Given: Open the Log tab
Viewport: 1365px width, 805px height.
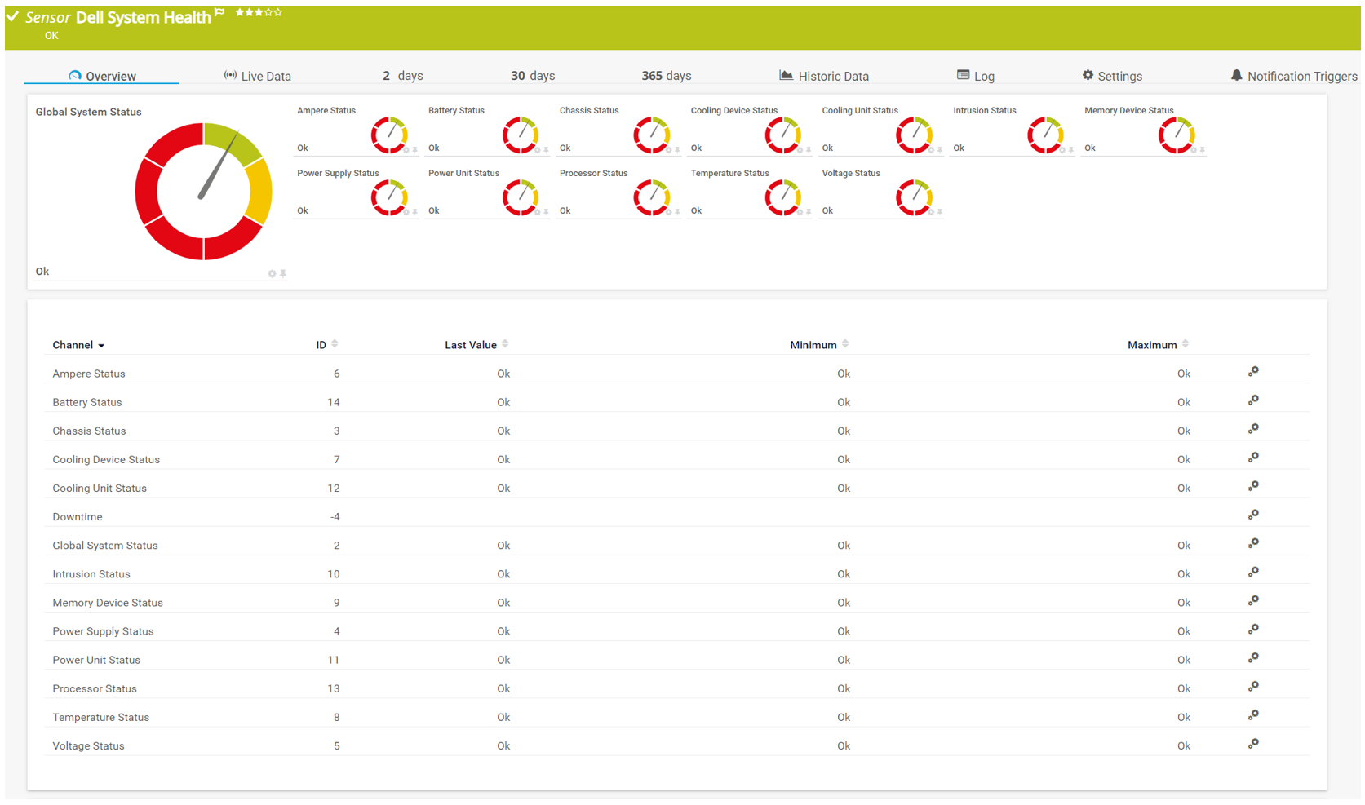Looking at the screenshot, I should (x=983, y=75).
